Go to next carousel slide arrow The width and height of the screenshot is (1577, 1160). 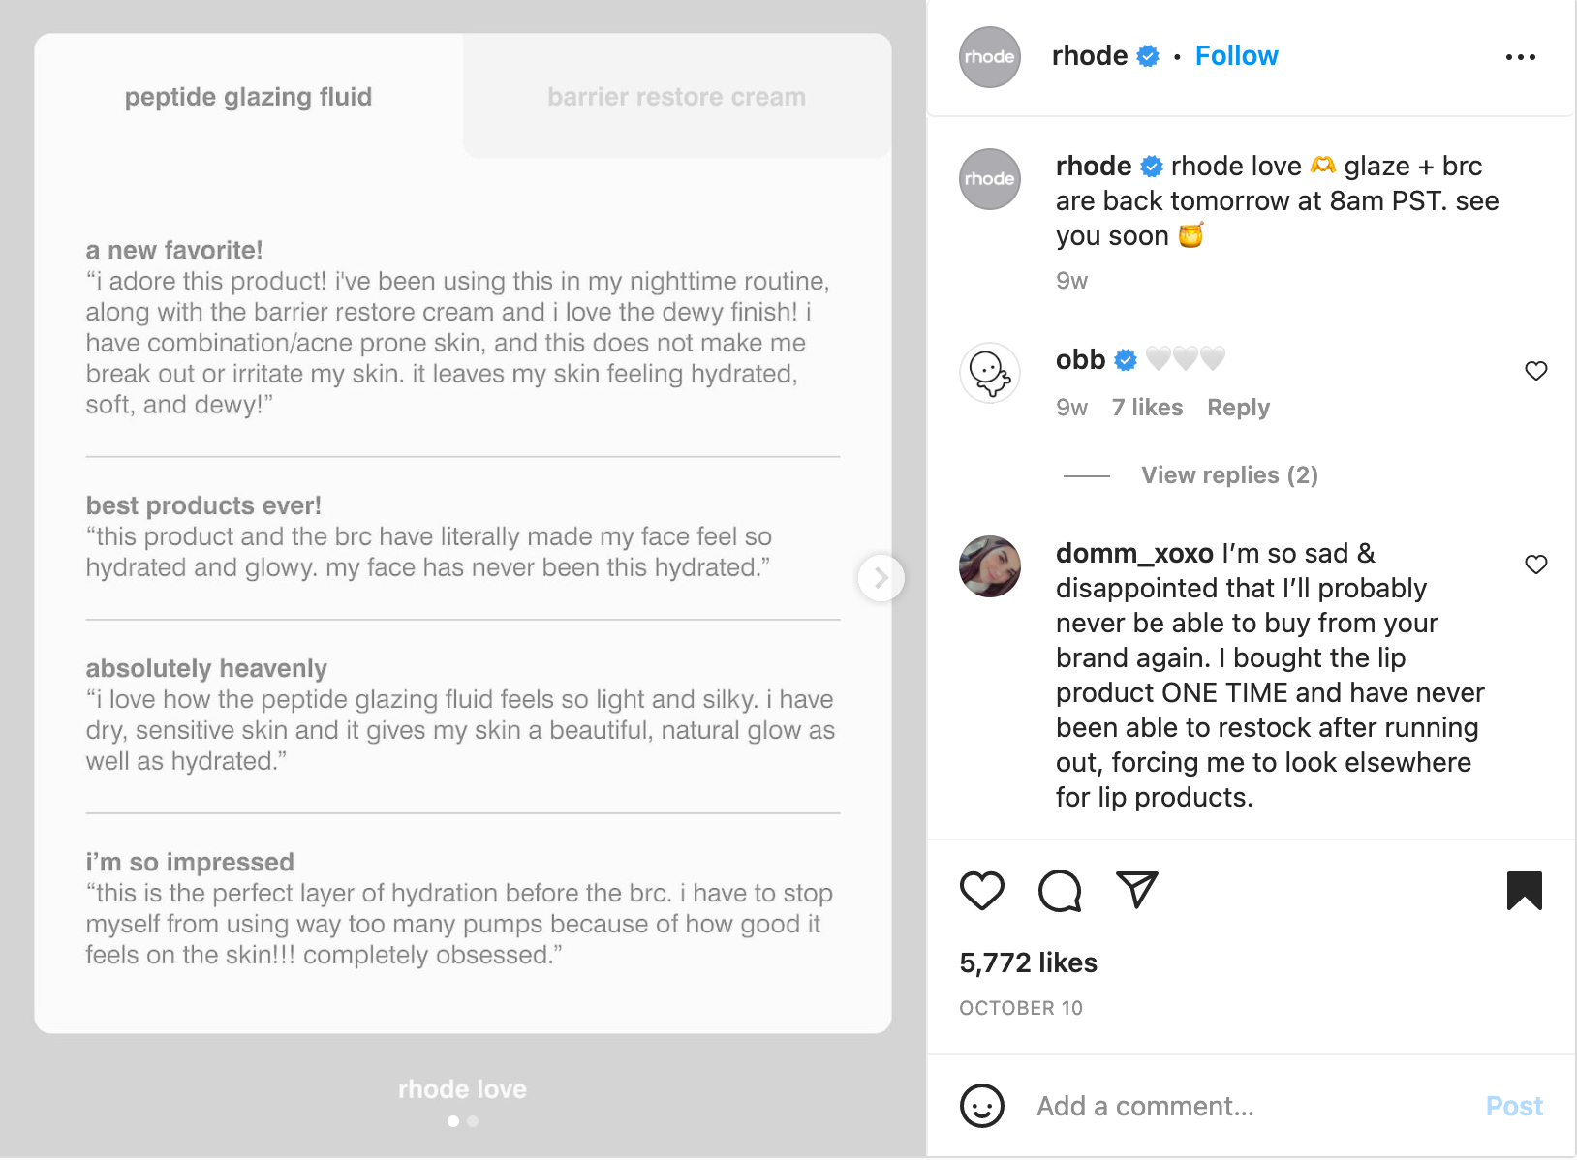(x=881, y=578)
